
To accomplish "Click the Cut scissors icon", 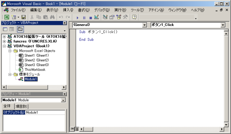I will point(32,17).
